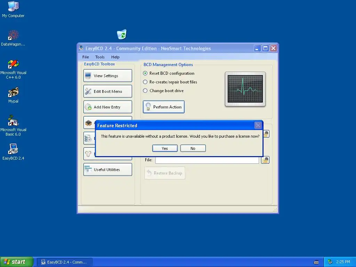Screen dimensions: 356x267
Task: Minimize the EasyBCD window
Action: pos(257,48)
